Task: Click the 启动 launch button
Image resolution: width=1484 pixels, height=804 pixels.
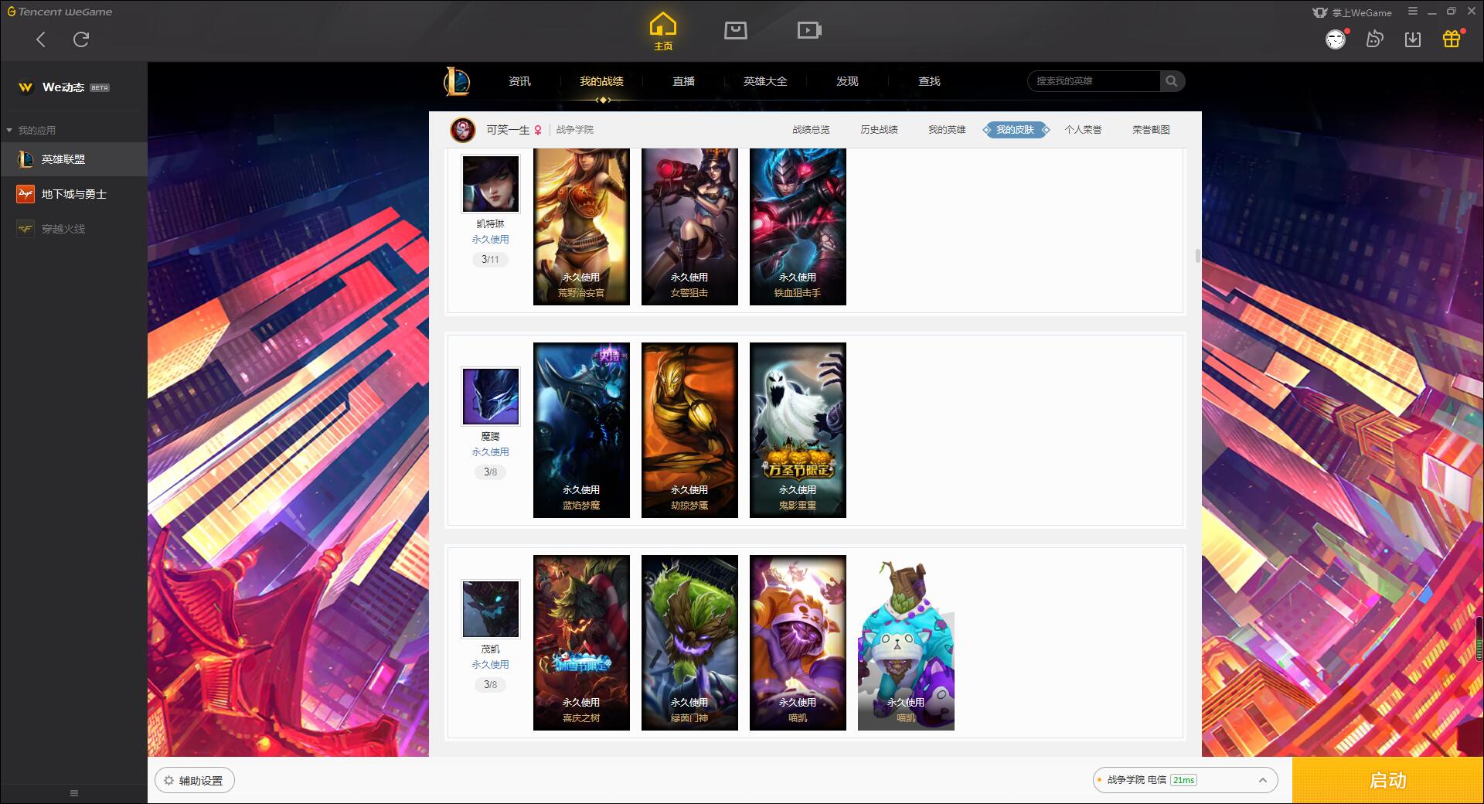Action: click(x=1387, y=781)
